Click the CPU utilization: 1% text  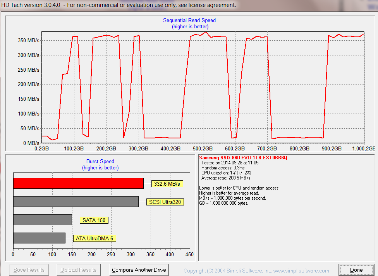(226, 173)
